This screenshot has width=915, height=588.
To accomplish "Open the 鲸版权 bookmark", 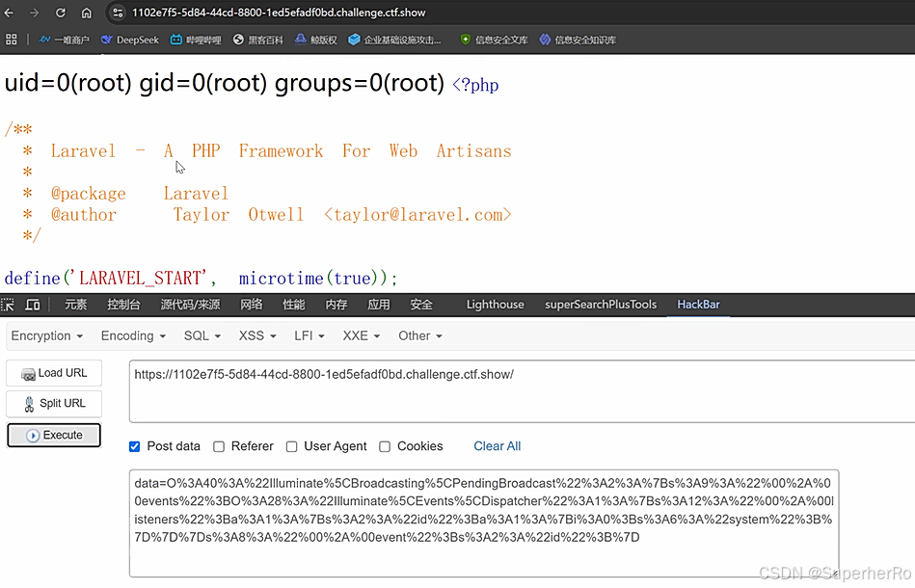I will 315,40.
